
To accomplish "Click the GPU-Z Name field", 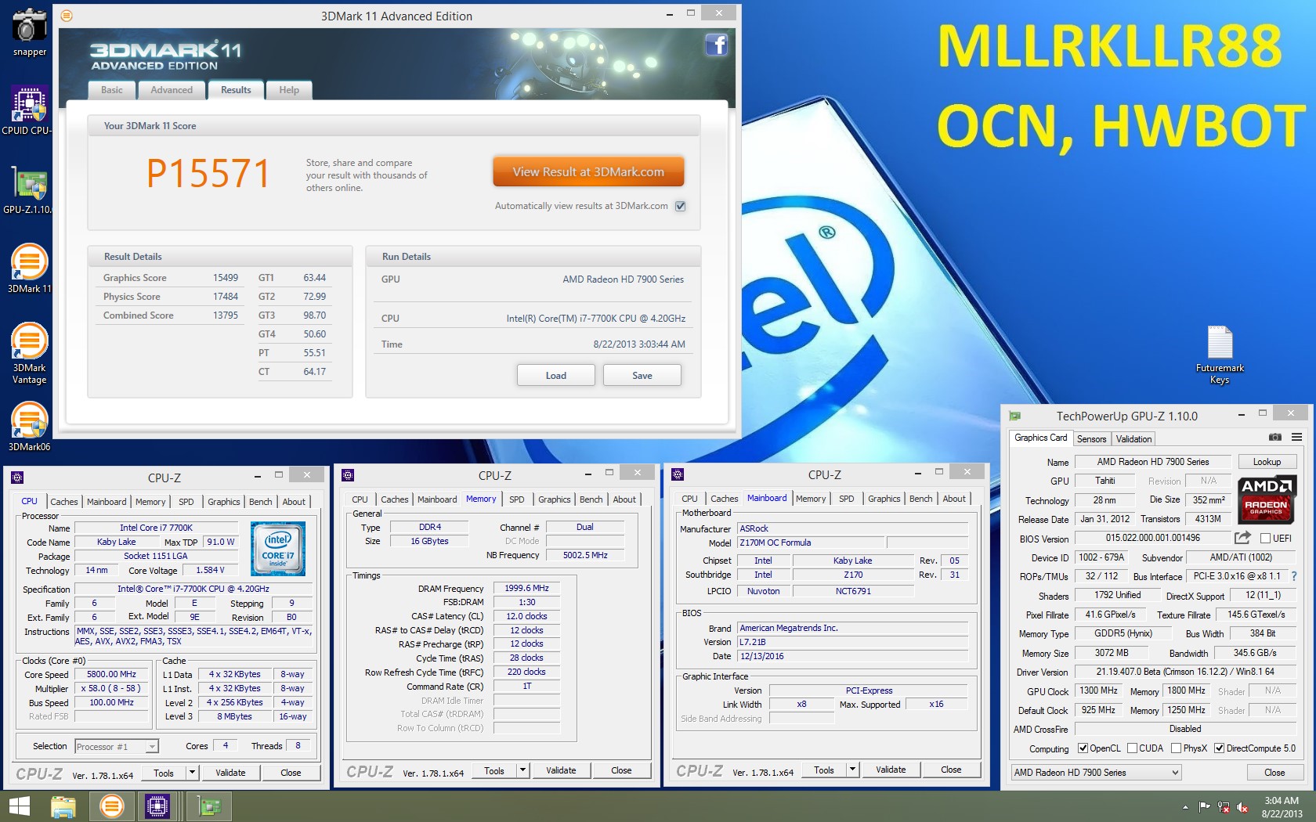I will coord(1152,462).
